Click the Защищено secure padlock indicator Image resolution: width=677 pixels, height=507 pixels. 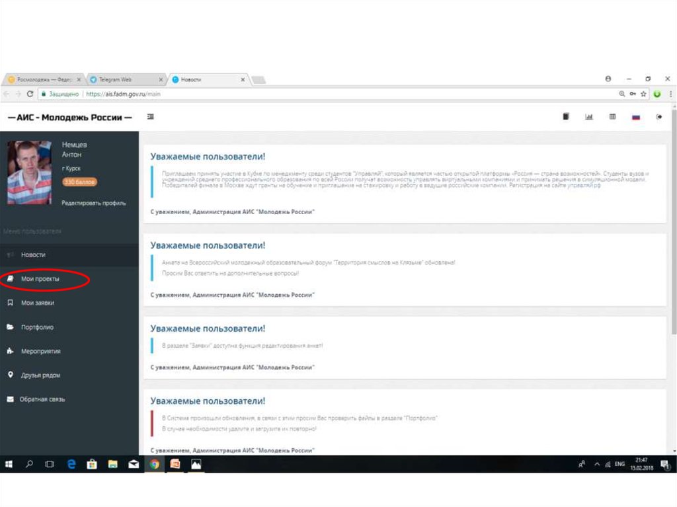[x=60, y=94]
